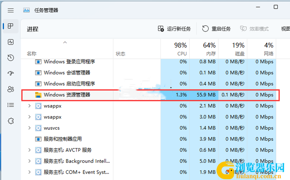Viewport: 290px width, 180px height.
Task: Select the 服务和控制器应用 row
Action: [x=148, y=139]
